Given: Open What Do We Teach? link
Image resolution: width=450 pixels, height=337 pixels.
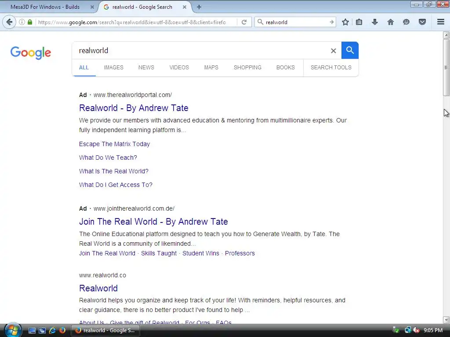Looking at the screenshot, I should click(x=108, y=158).
